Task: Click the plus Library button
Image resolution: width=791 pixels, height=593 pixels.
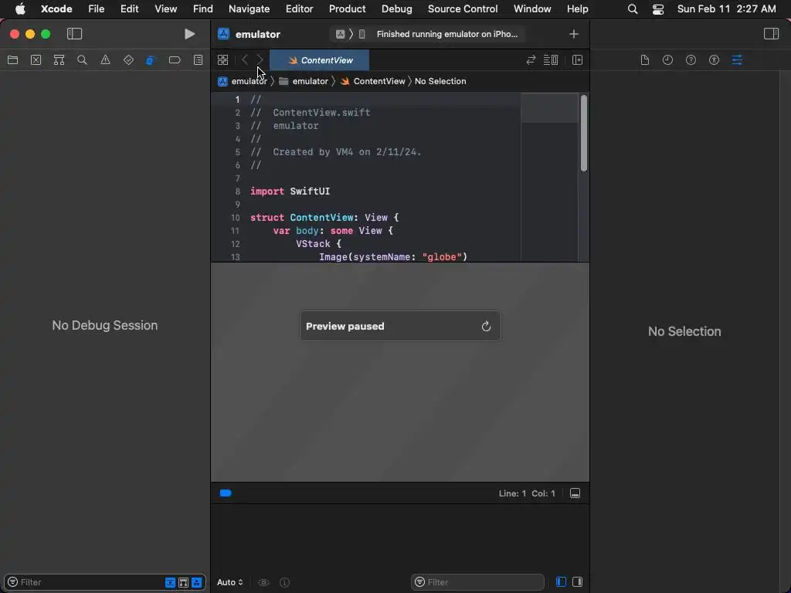Action: [x=574, y=34]
